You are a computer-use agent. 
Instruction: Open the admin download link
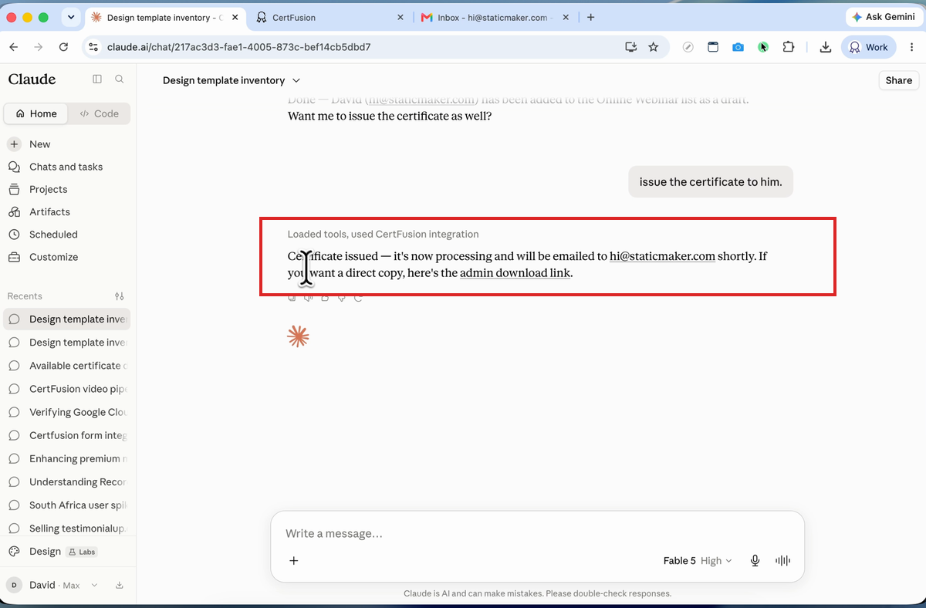pos(515,273)
